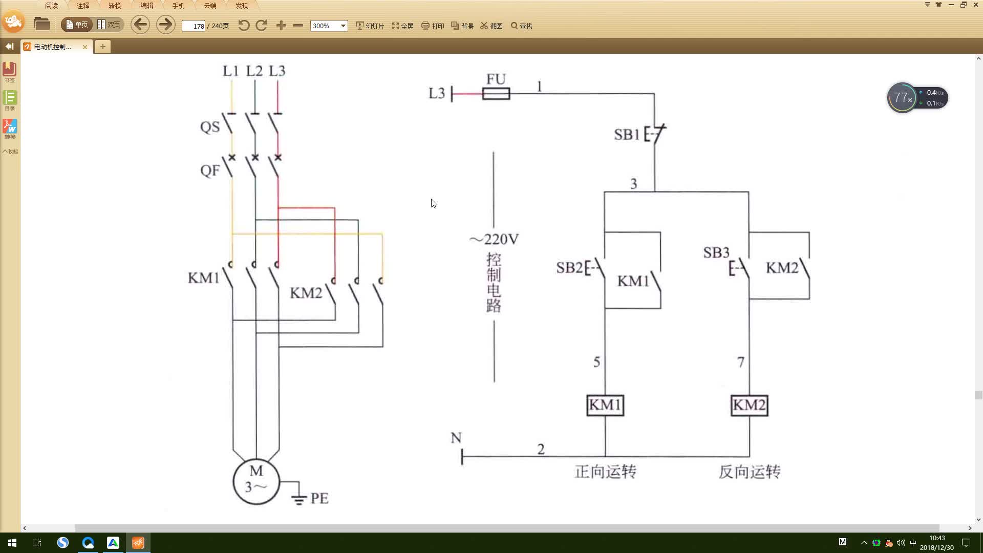Open the 阅读 menu tab

pos(51,6)
